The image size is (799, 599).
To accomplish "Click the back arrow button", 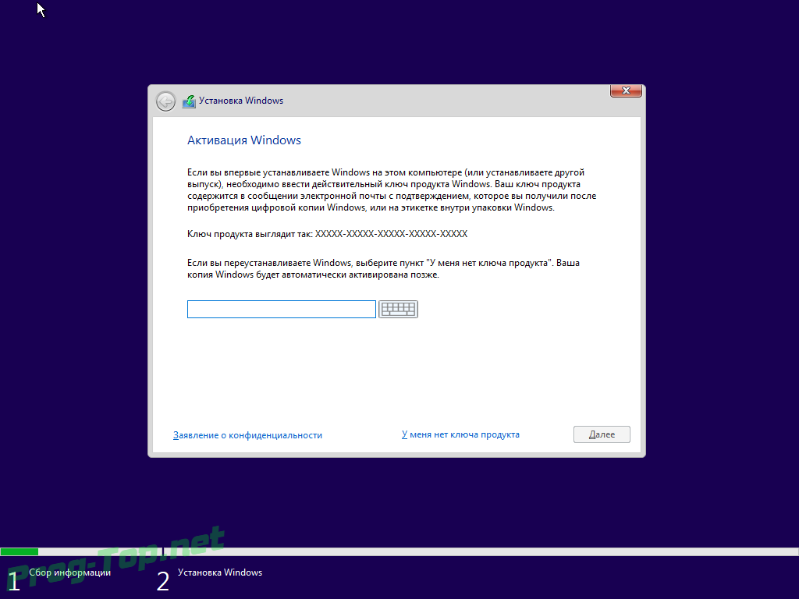I will [x=165, y=101].
